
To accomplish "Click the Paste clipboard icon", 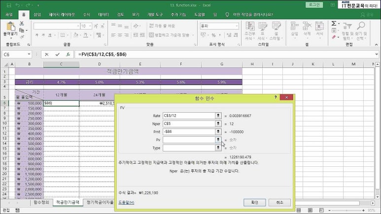I will [x=10, y=26].
